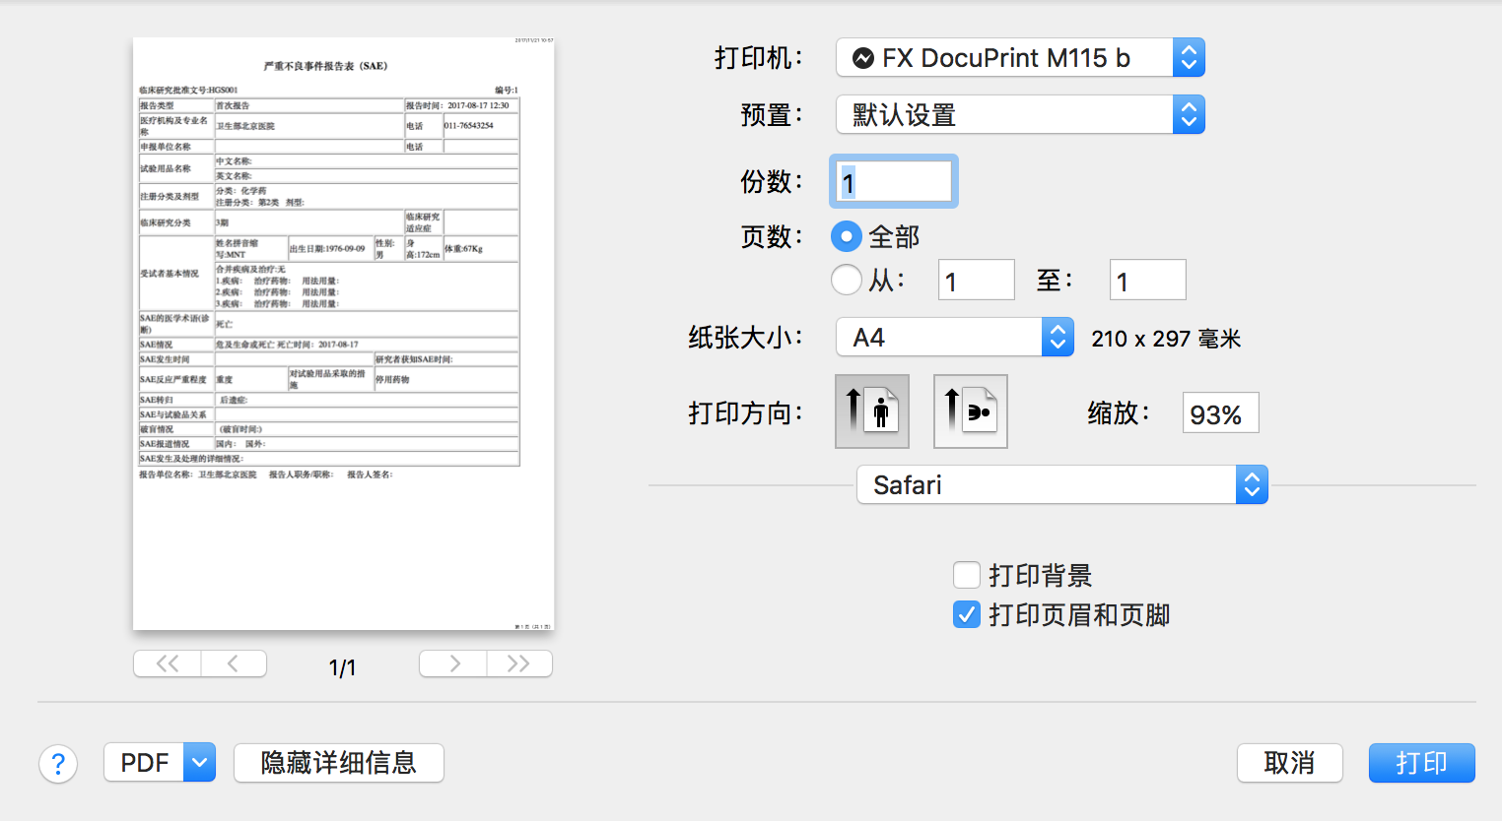This screenshot has height=821, width=1502.
Task: Go to first page of preview
Action: [168, 663]
